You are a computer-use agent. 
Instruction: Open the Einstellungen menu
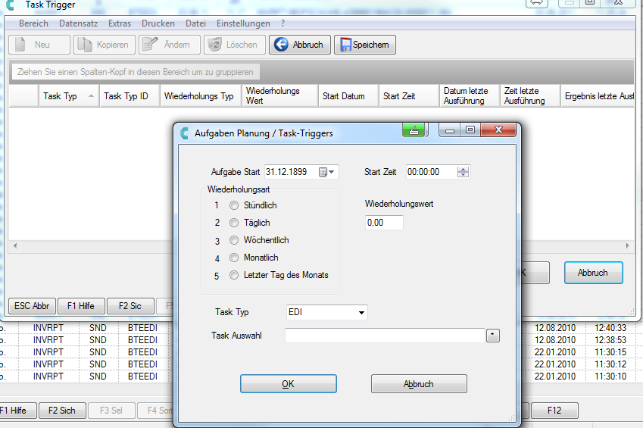coord(243,23)
